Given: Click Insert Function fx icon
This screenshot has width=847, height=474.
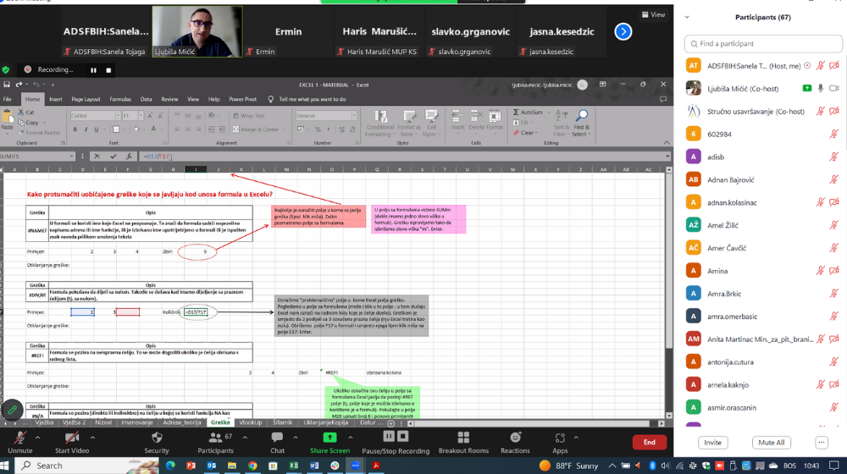Looking at the screenshot, I should 129,156.
